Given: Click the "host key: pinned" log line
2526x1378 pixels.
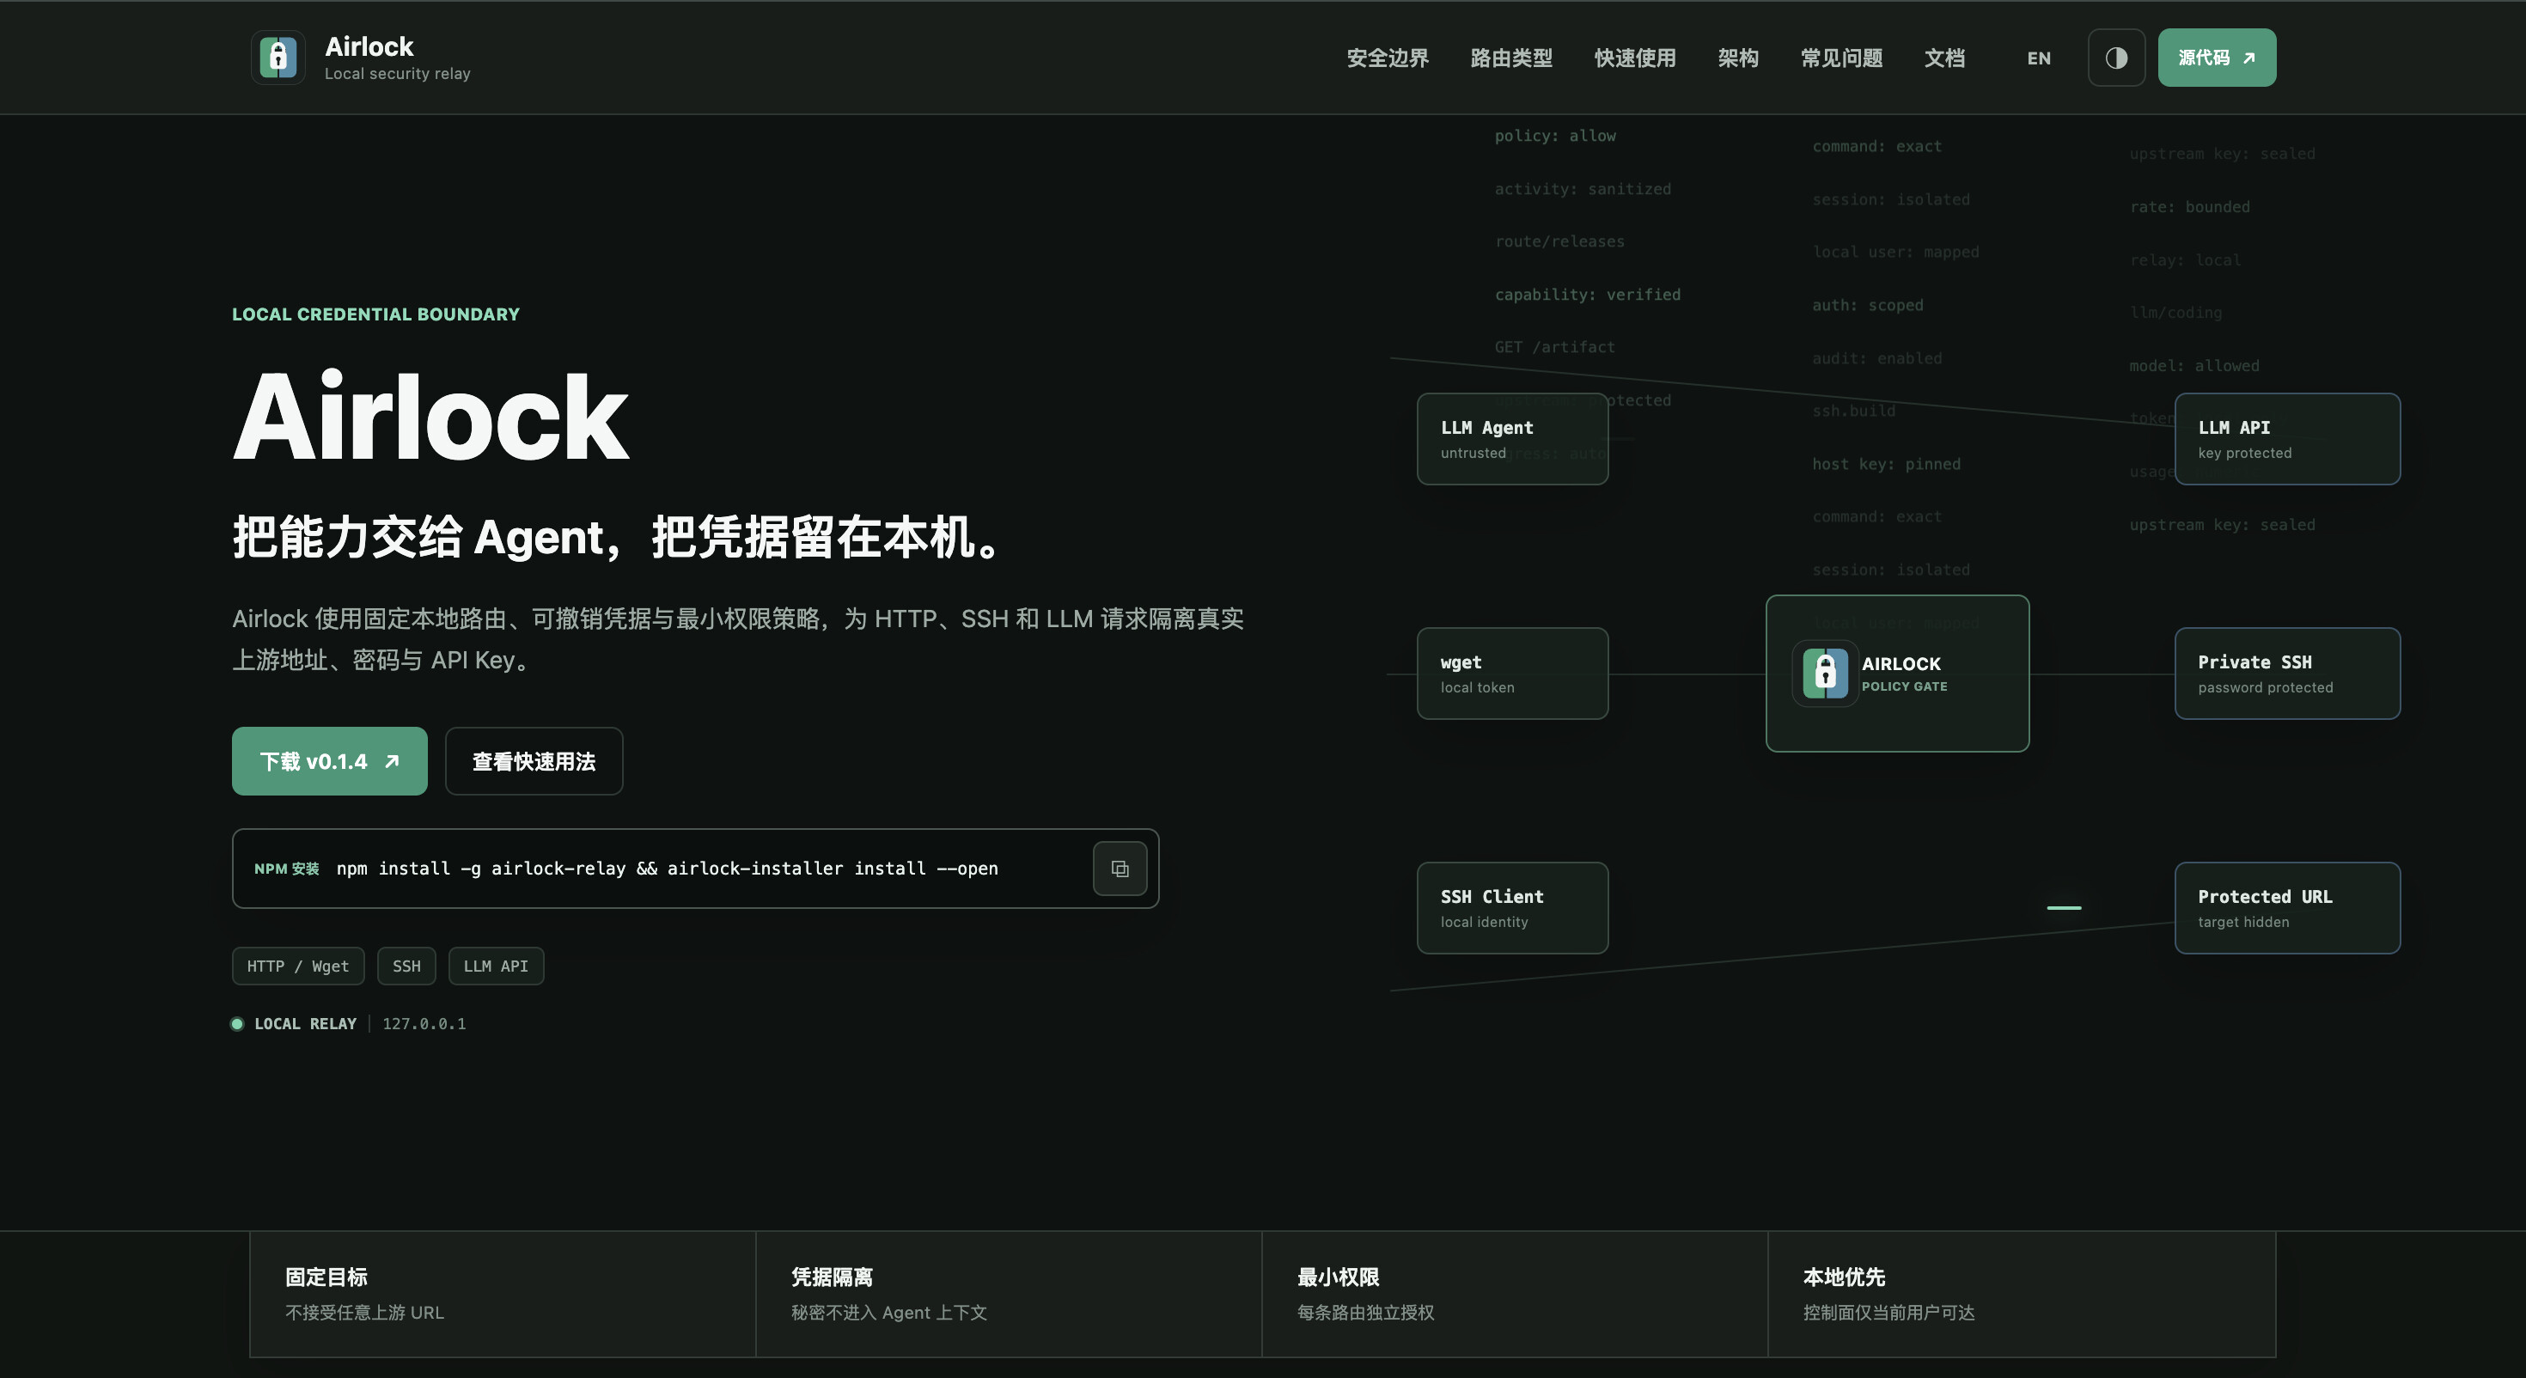Looking at the screenshot, I should pyautogui.click(x=1887, y=464).
